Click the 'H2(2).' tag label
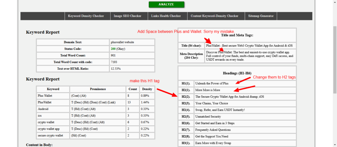337x147 pixels. point(186,97)
